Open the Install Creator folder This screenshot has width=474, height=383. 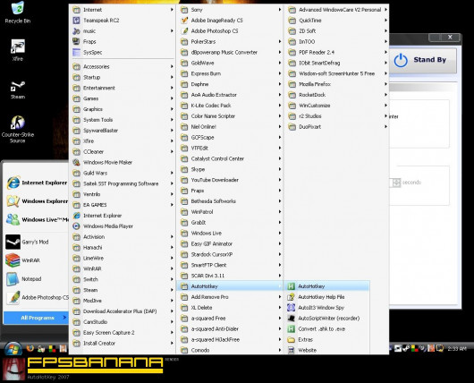click(123, 344)
